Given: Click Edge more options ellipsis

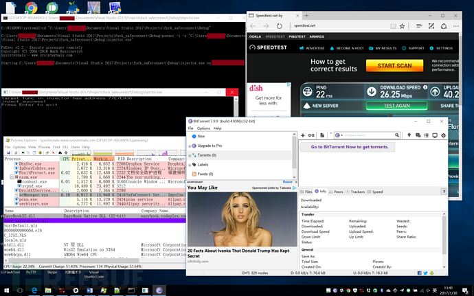Looking at the screenshot, I should point(456,26).
